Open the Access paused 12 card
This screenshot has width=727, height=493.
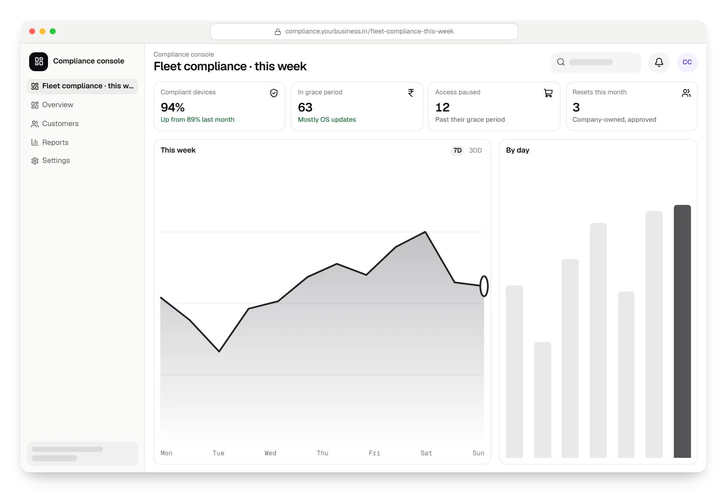pos(494,106)
